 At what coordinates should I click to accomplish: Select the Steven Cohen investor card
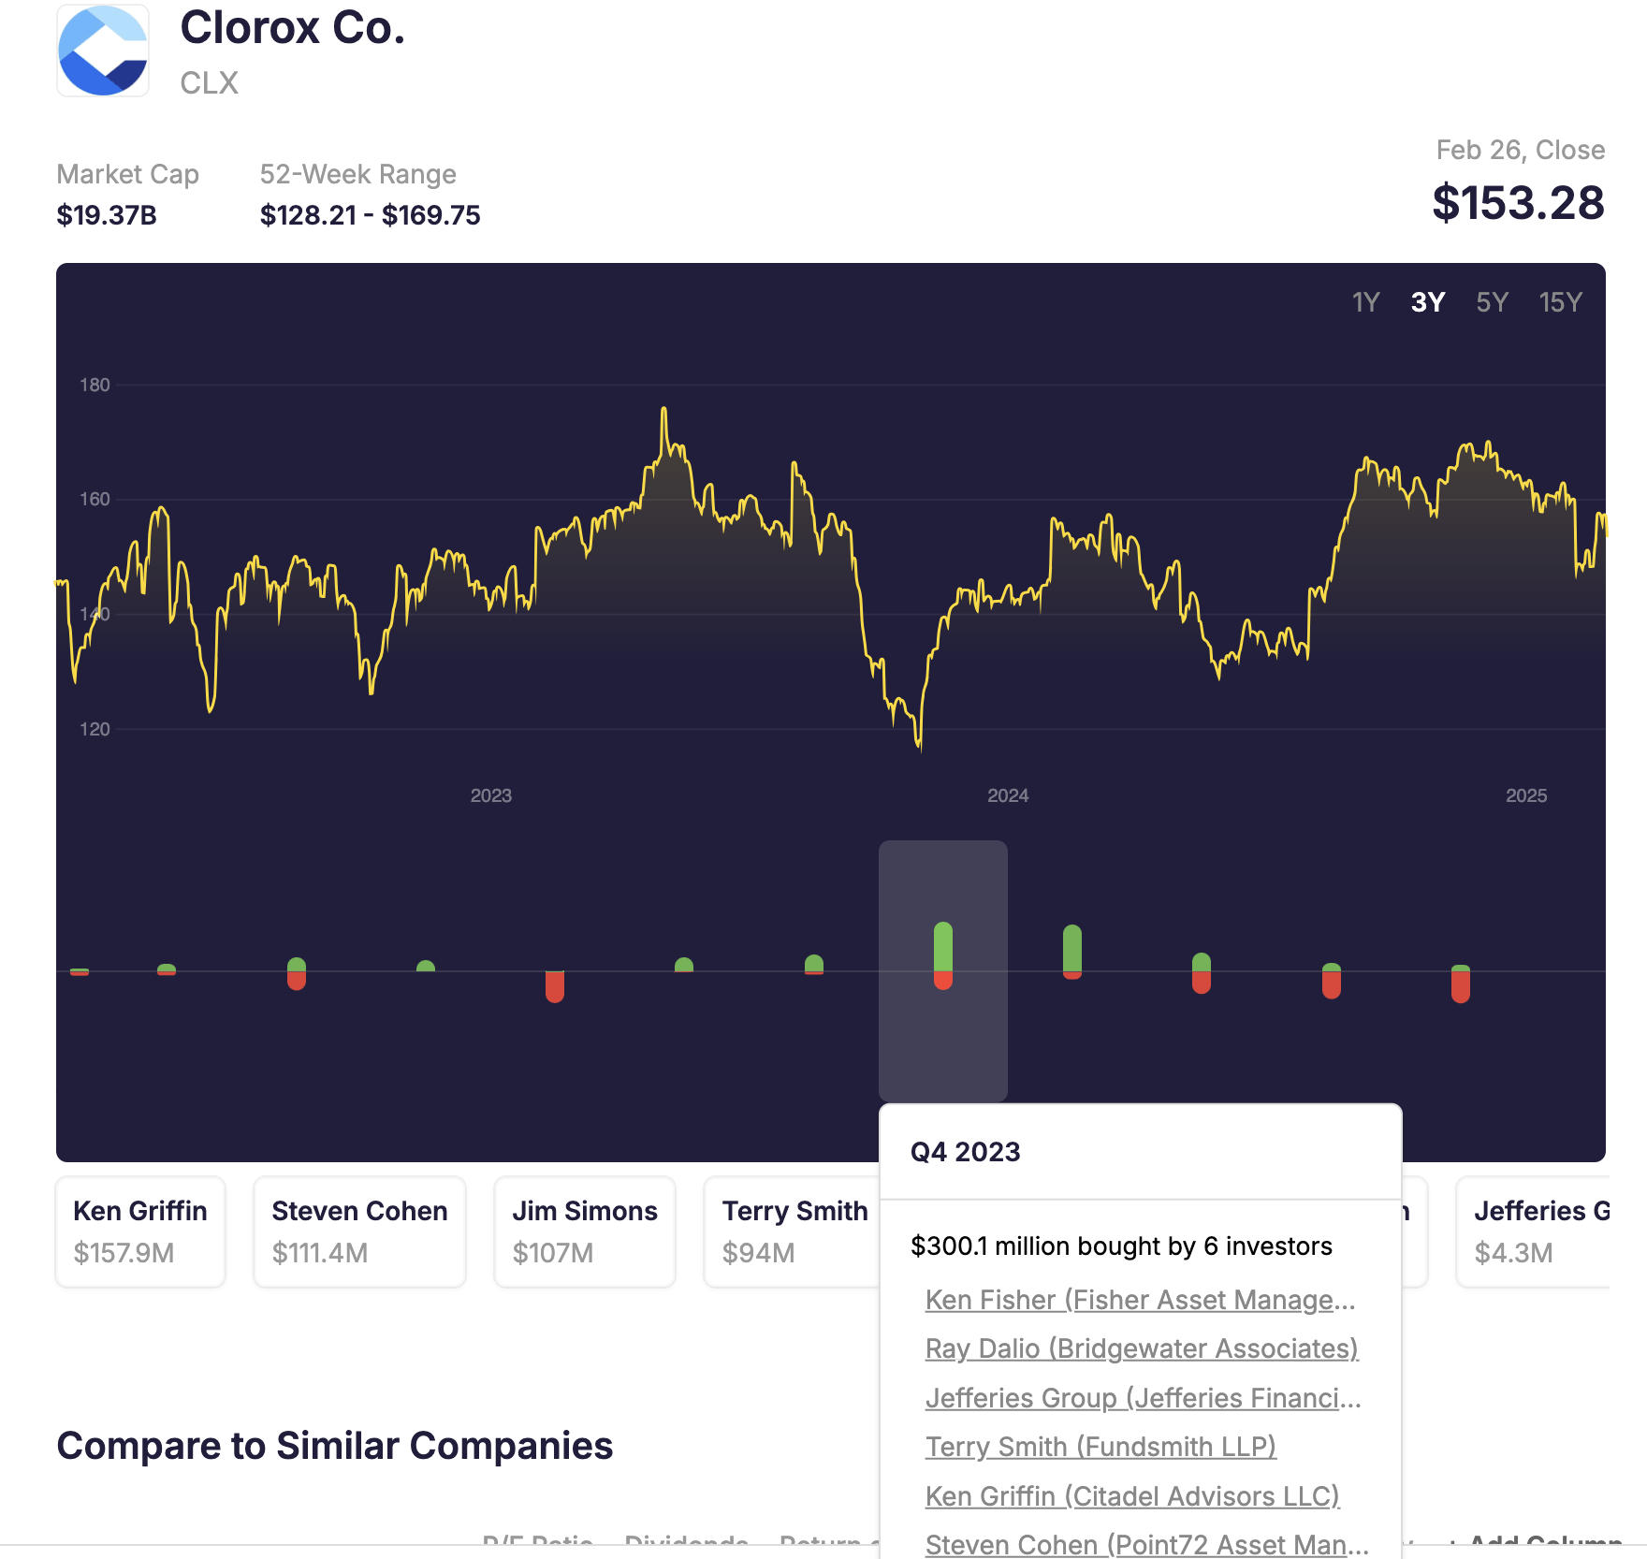point(359,1231)
